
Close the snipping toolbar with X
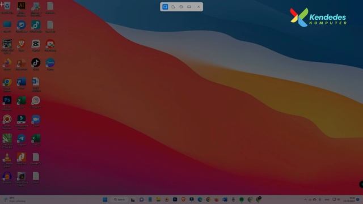click(x=199, y=7)
